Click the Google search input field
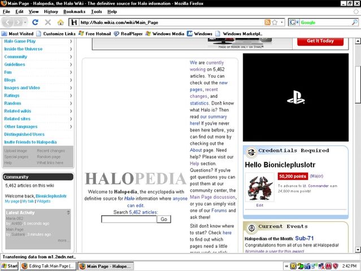The height and width of the screenshot is (271, 361). click(325, 23)
